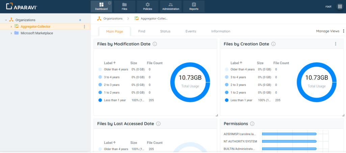Open the Files section in top navigation
The height and width of the screenshot is (153, 346).
124,6
